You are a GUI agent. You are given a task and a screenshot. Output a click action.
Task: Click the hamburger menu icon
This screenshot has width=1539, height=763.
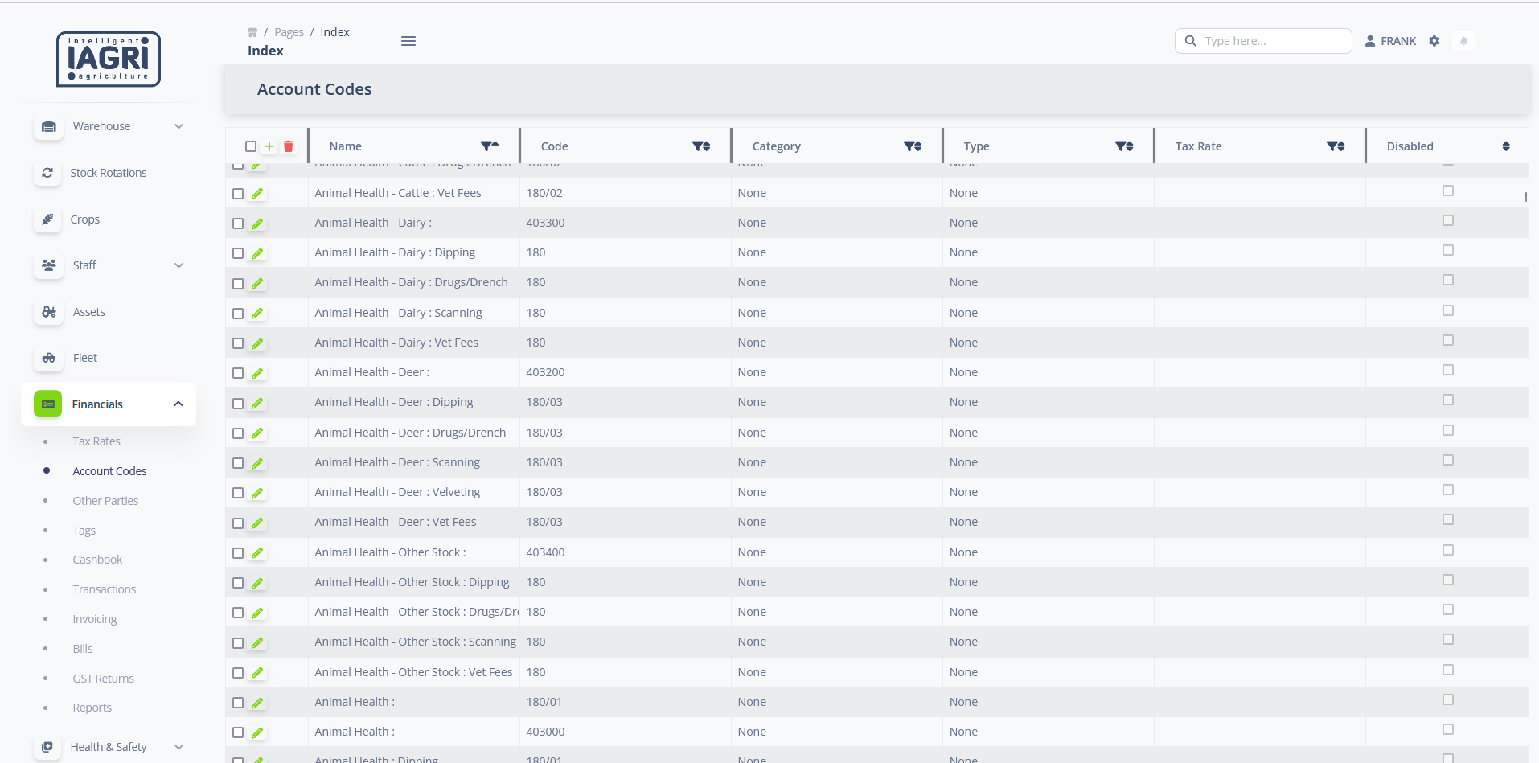(408, 41)
